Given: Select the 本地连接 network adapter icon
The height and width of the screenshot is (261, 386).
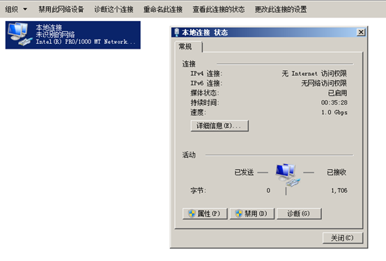Looking at the screenshot, I should 20,34.
